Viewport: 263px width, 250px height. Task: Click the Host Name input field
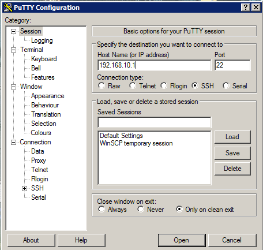(x=155, y=65)
